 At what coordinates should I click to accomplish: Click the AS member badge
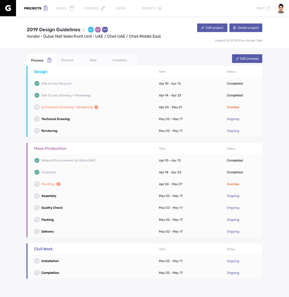91,30
